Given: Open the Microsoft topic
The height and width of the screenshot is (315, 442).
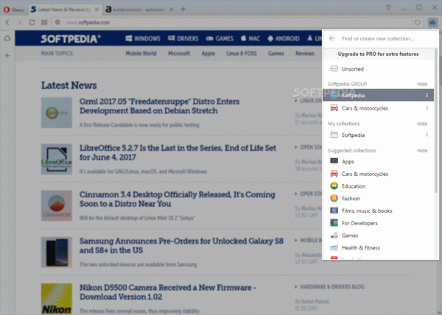Looking at the screenshot, I should point(179,54).
